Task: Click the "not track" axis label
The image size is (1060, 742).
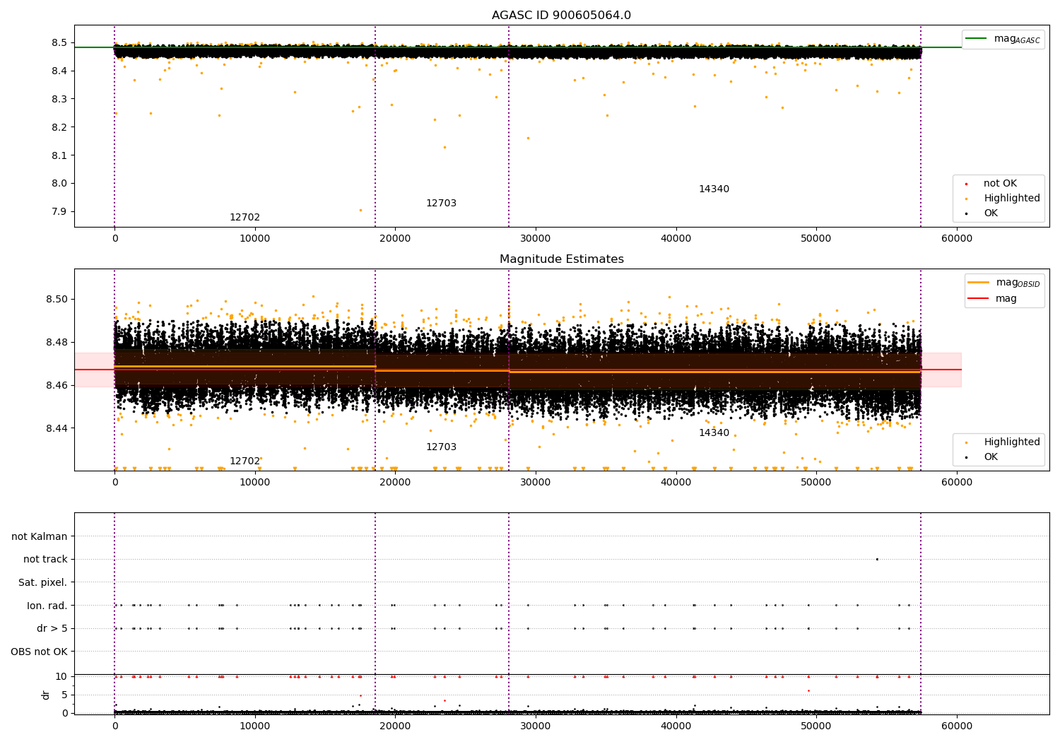Action: 45,560
